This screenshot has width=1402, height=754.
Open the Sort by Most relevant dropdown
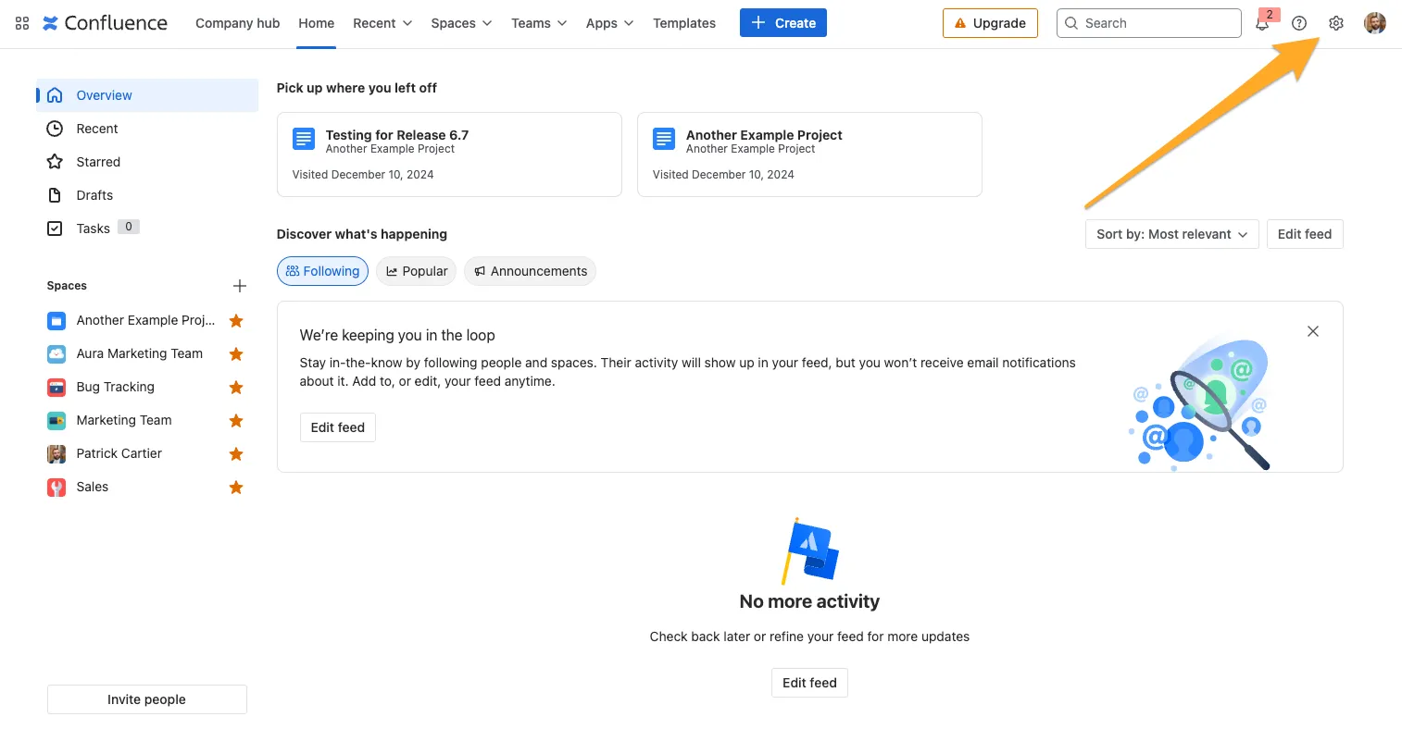tap(1171, 234)
